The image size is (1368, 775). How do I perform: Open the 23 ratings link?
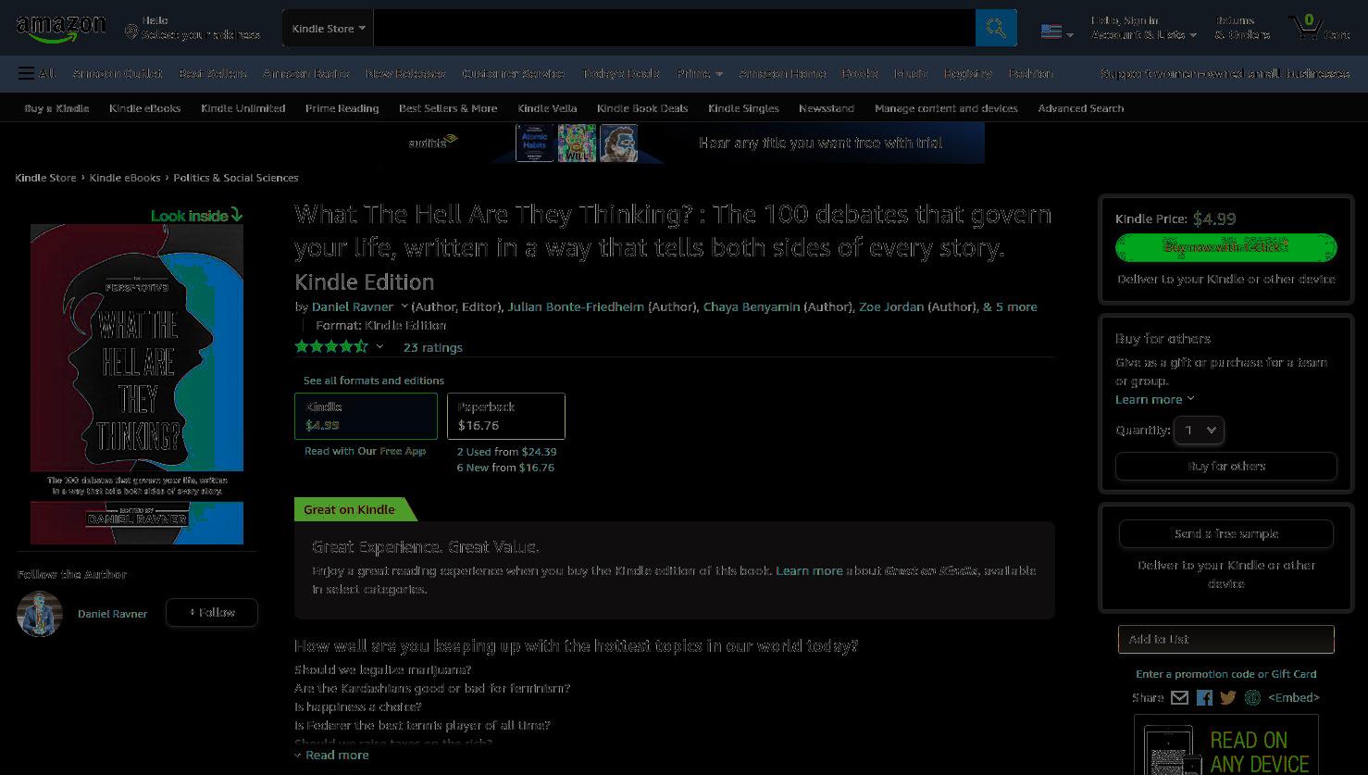pyautogui.click(x=432, y=347)
